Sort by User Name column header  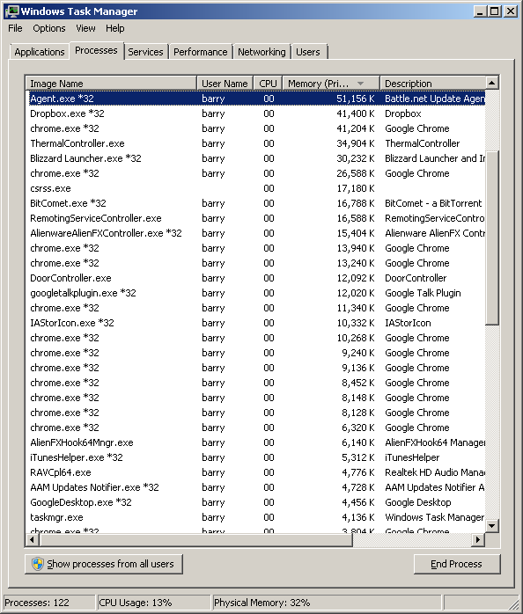(225, 84)
